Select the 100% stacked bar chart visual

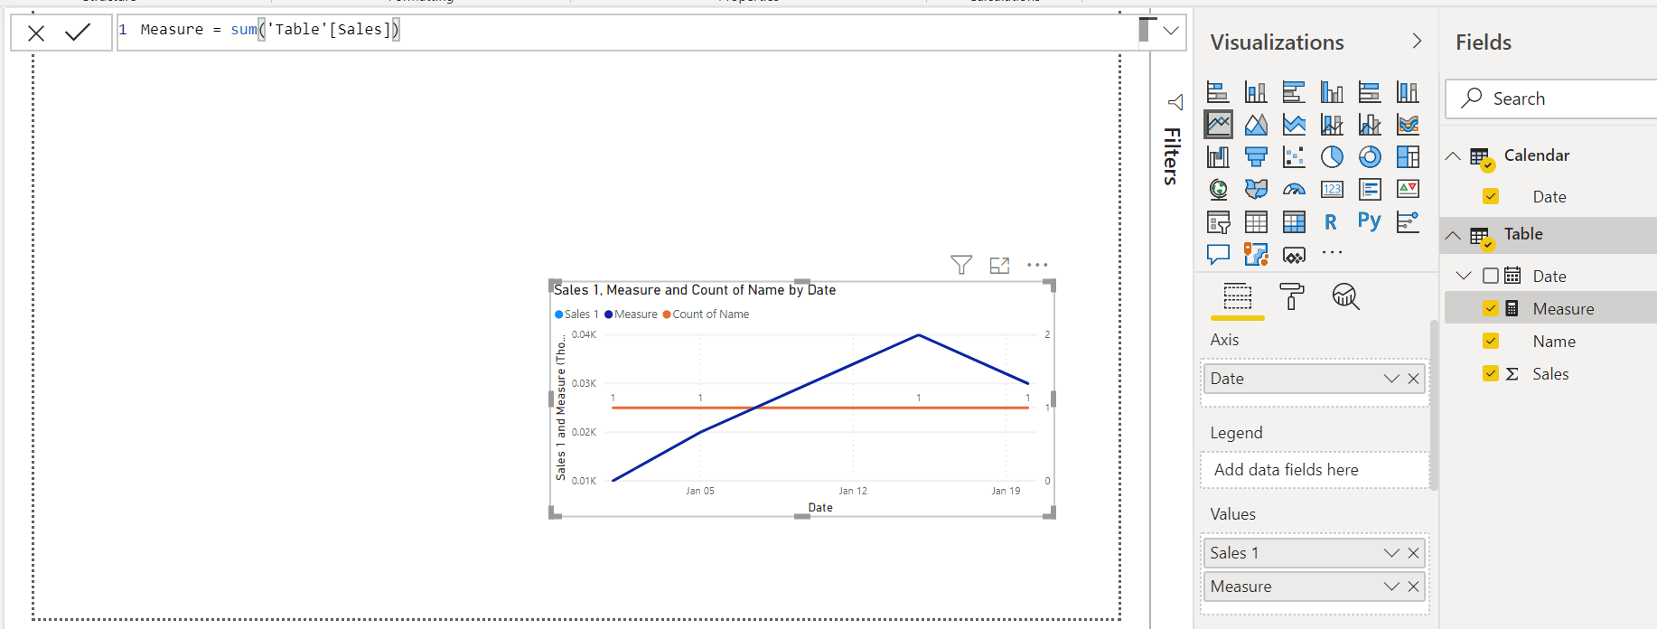pos(1370,92)
